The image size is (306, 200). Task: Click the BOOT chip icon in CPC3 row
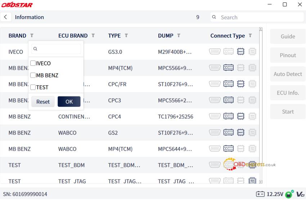240,100
